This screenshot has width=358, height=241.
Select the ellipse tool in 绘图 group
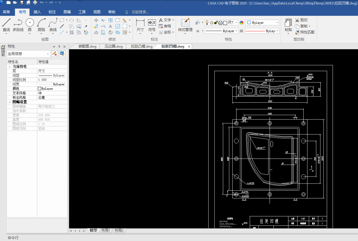[x=72, y=20]
